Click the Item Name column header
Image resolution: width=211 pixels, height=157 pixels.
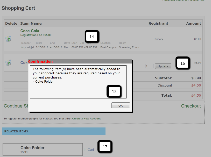pos(31,23)
